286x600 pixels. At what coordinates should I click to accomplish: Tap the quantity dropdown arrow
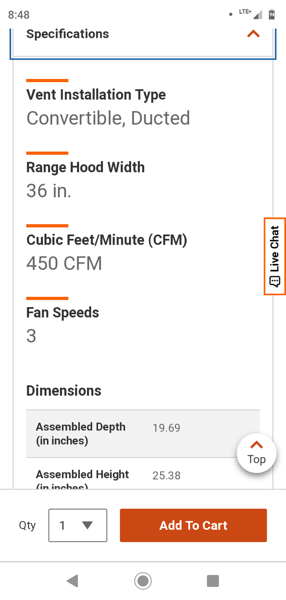coord(88,525)
